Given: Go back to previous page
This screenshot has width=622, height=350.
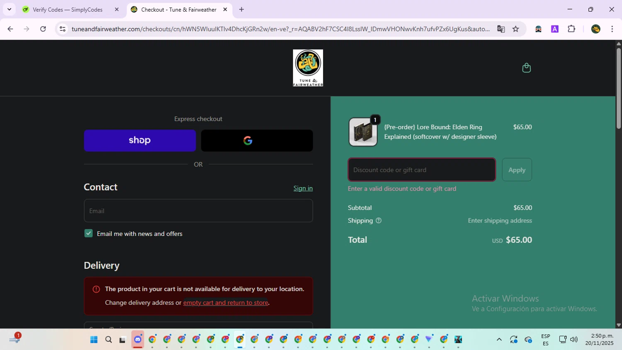Looking at the screenshot, I should coord(10,29).
